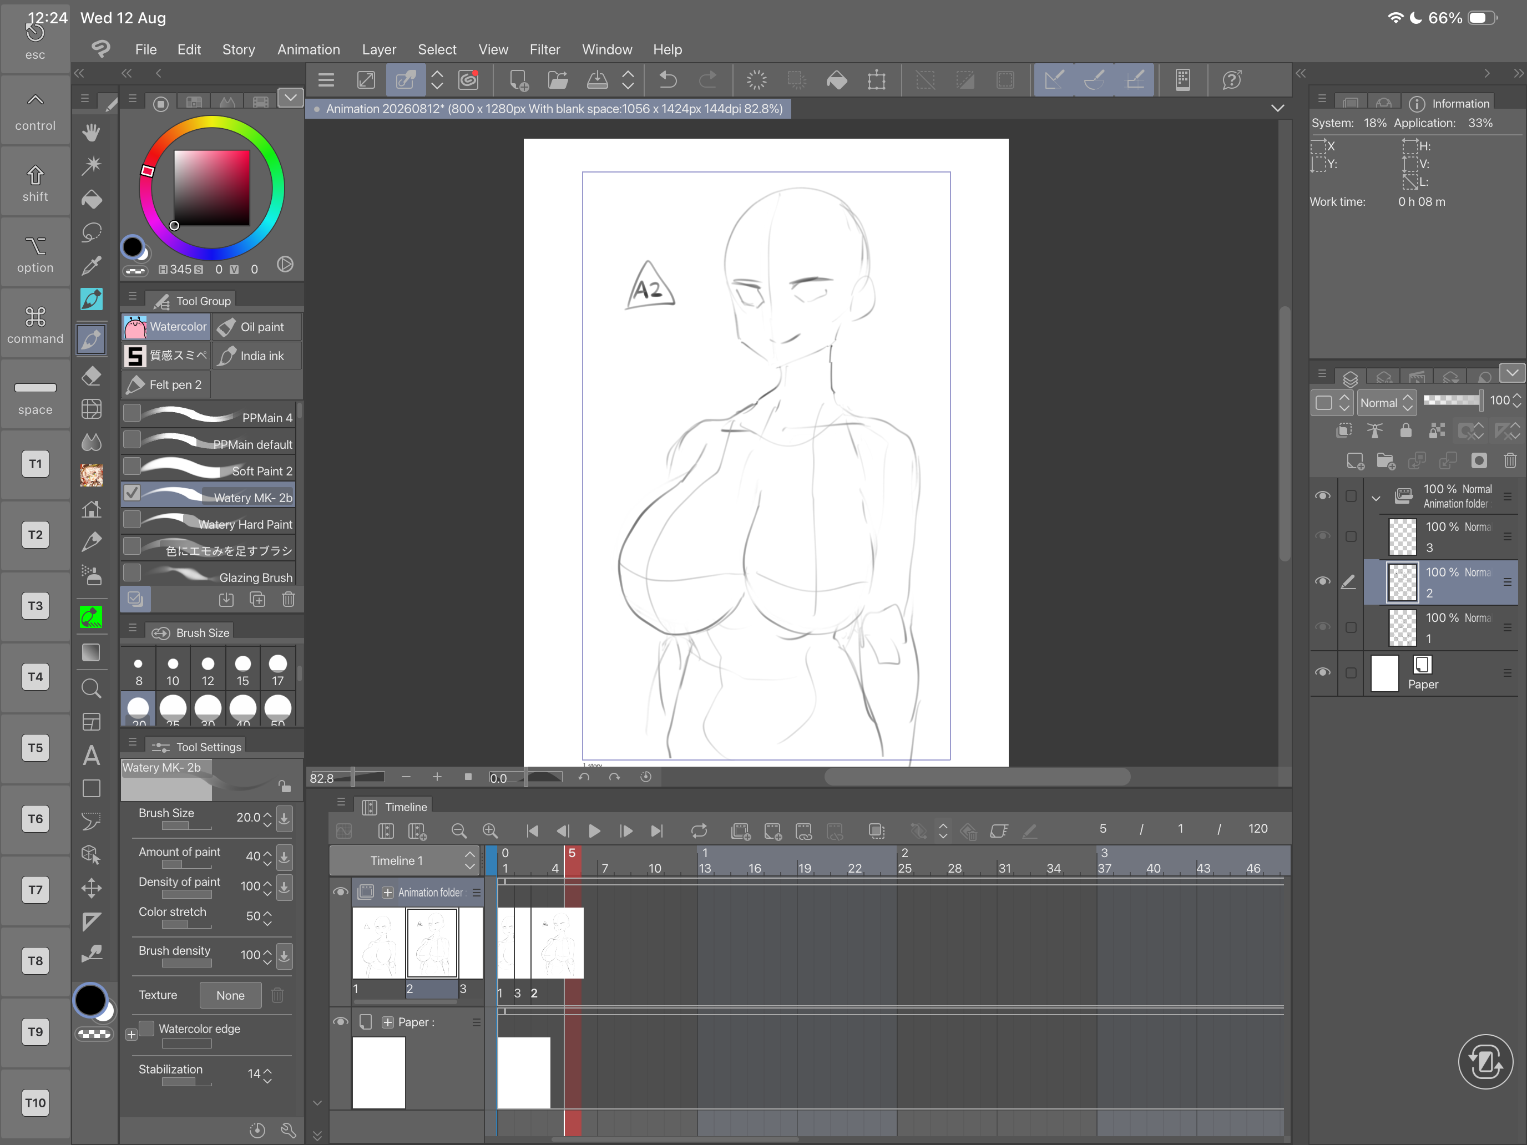Open the Layer menu
Image resolution: width=1527 pixels, height=1145 pixels.
click(x=379, y=50)
